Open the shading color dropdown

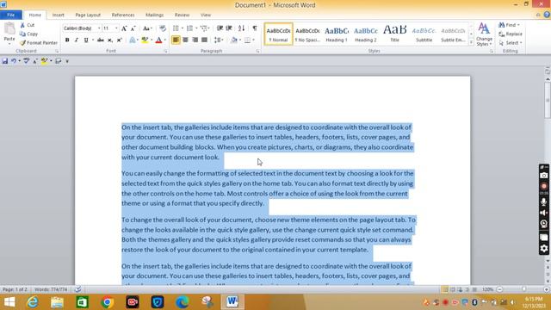(240, 40)
